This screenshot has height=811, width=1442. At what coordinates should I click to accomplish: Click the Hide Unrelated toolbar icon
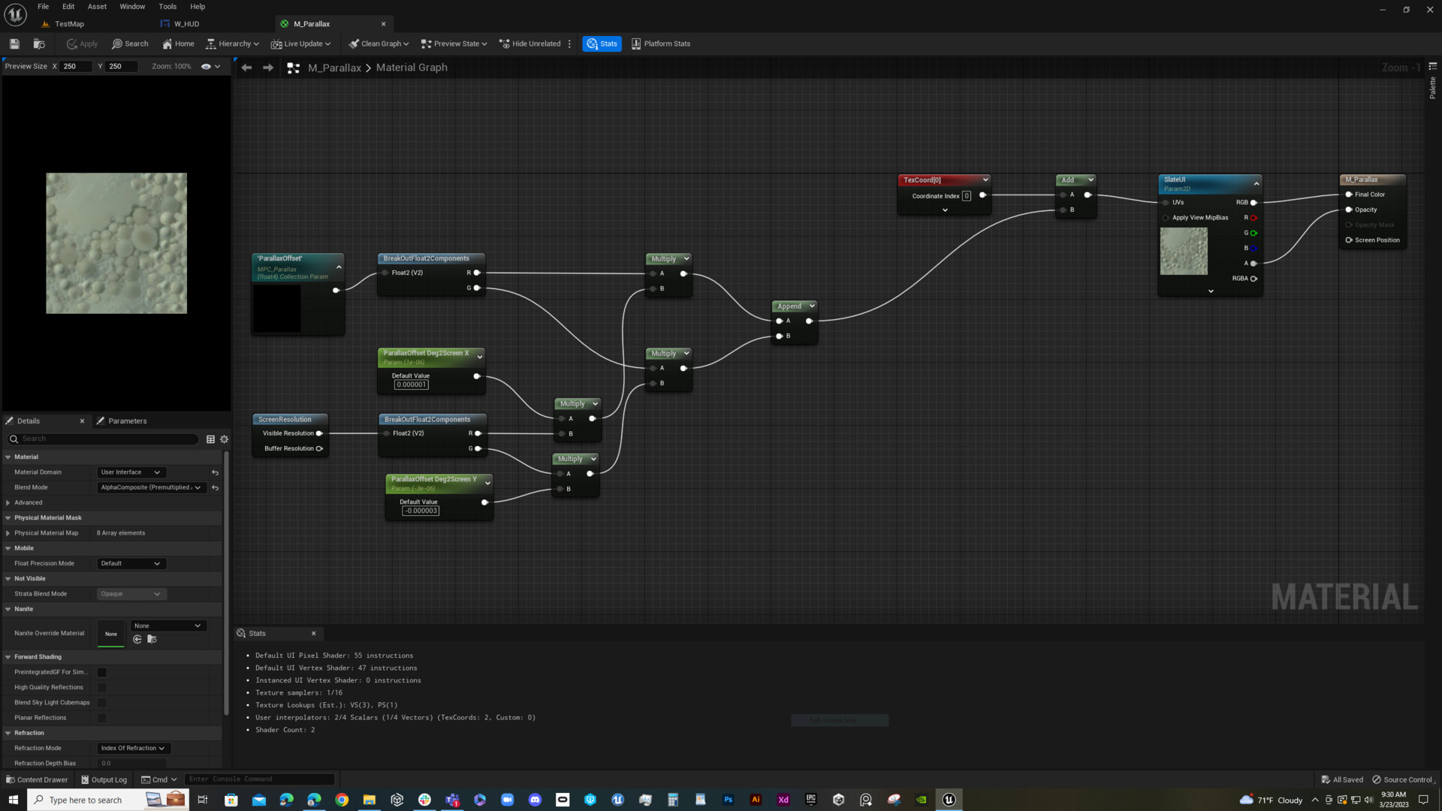coord(530,44)
